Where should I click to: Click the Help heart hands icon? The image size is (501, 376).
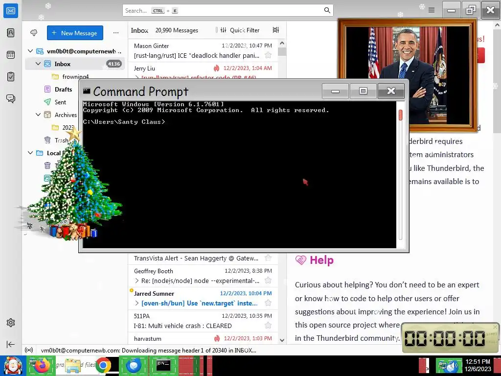(301, 260)
